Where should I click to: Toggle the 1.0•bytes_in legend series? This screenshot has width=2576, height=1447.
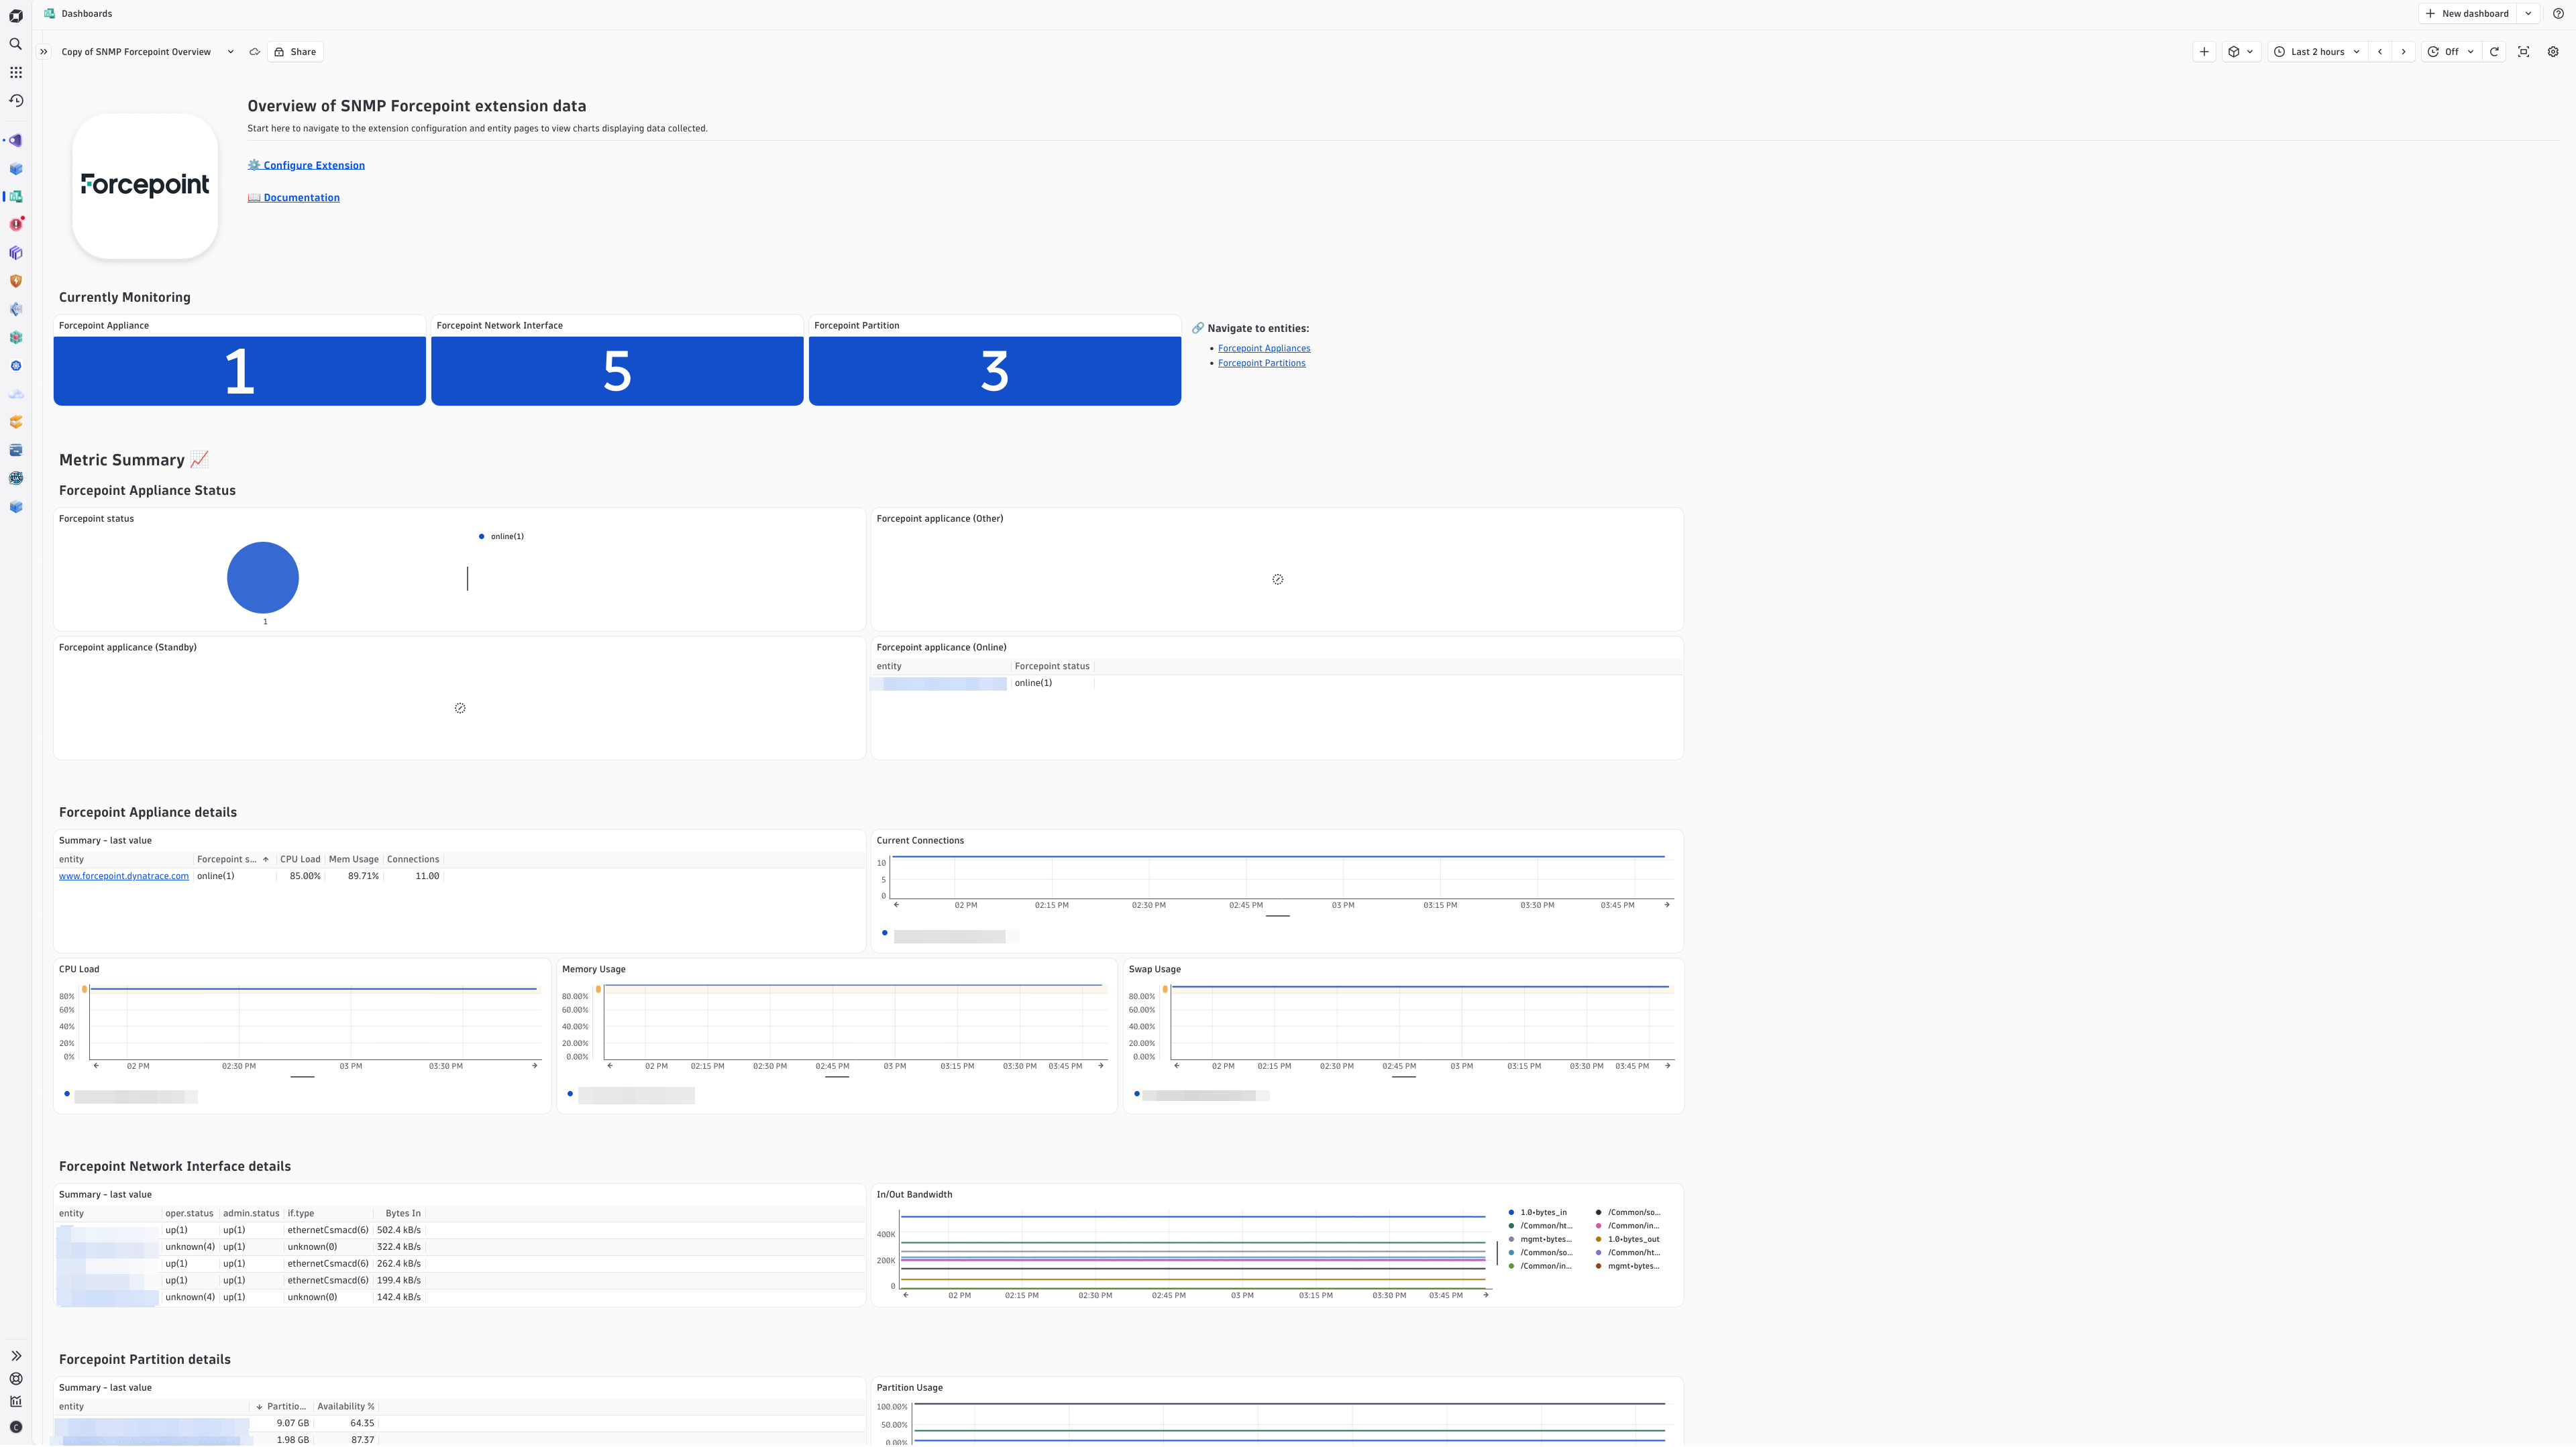pyautogui.click(x=1538, y=1213)
